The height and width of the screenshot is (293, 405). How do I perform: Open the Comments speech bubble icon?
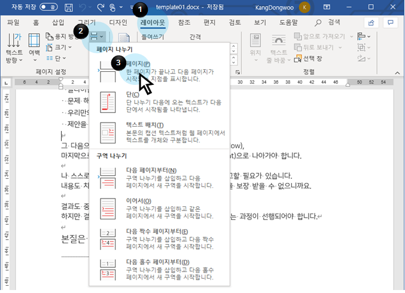click(391, 23)
